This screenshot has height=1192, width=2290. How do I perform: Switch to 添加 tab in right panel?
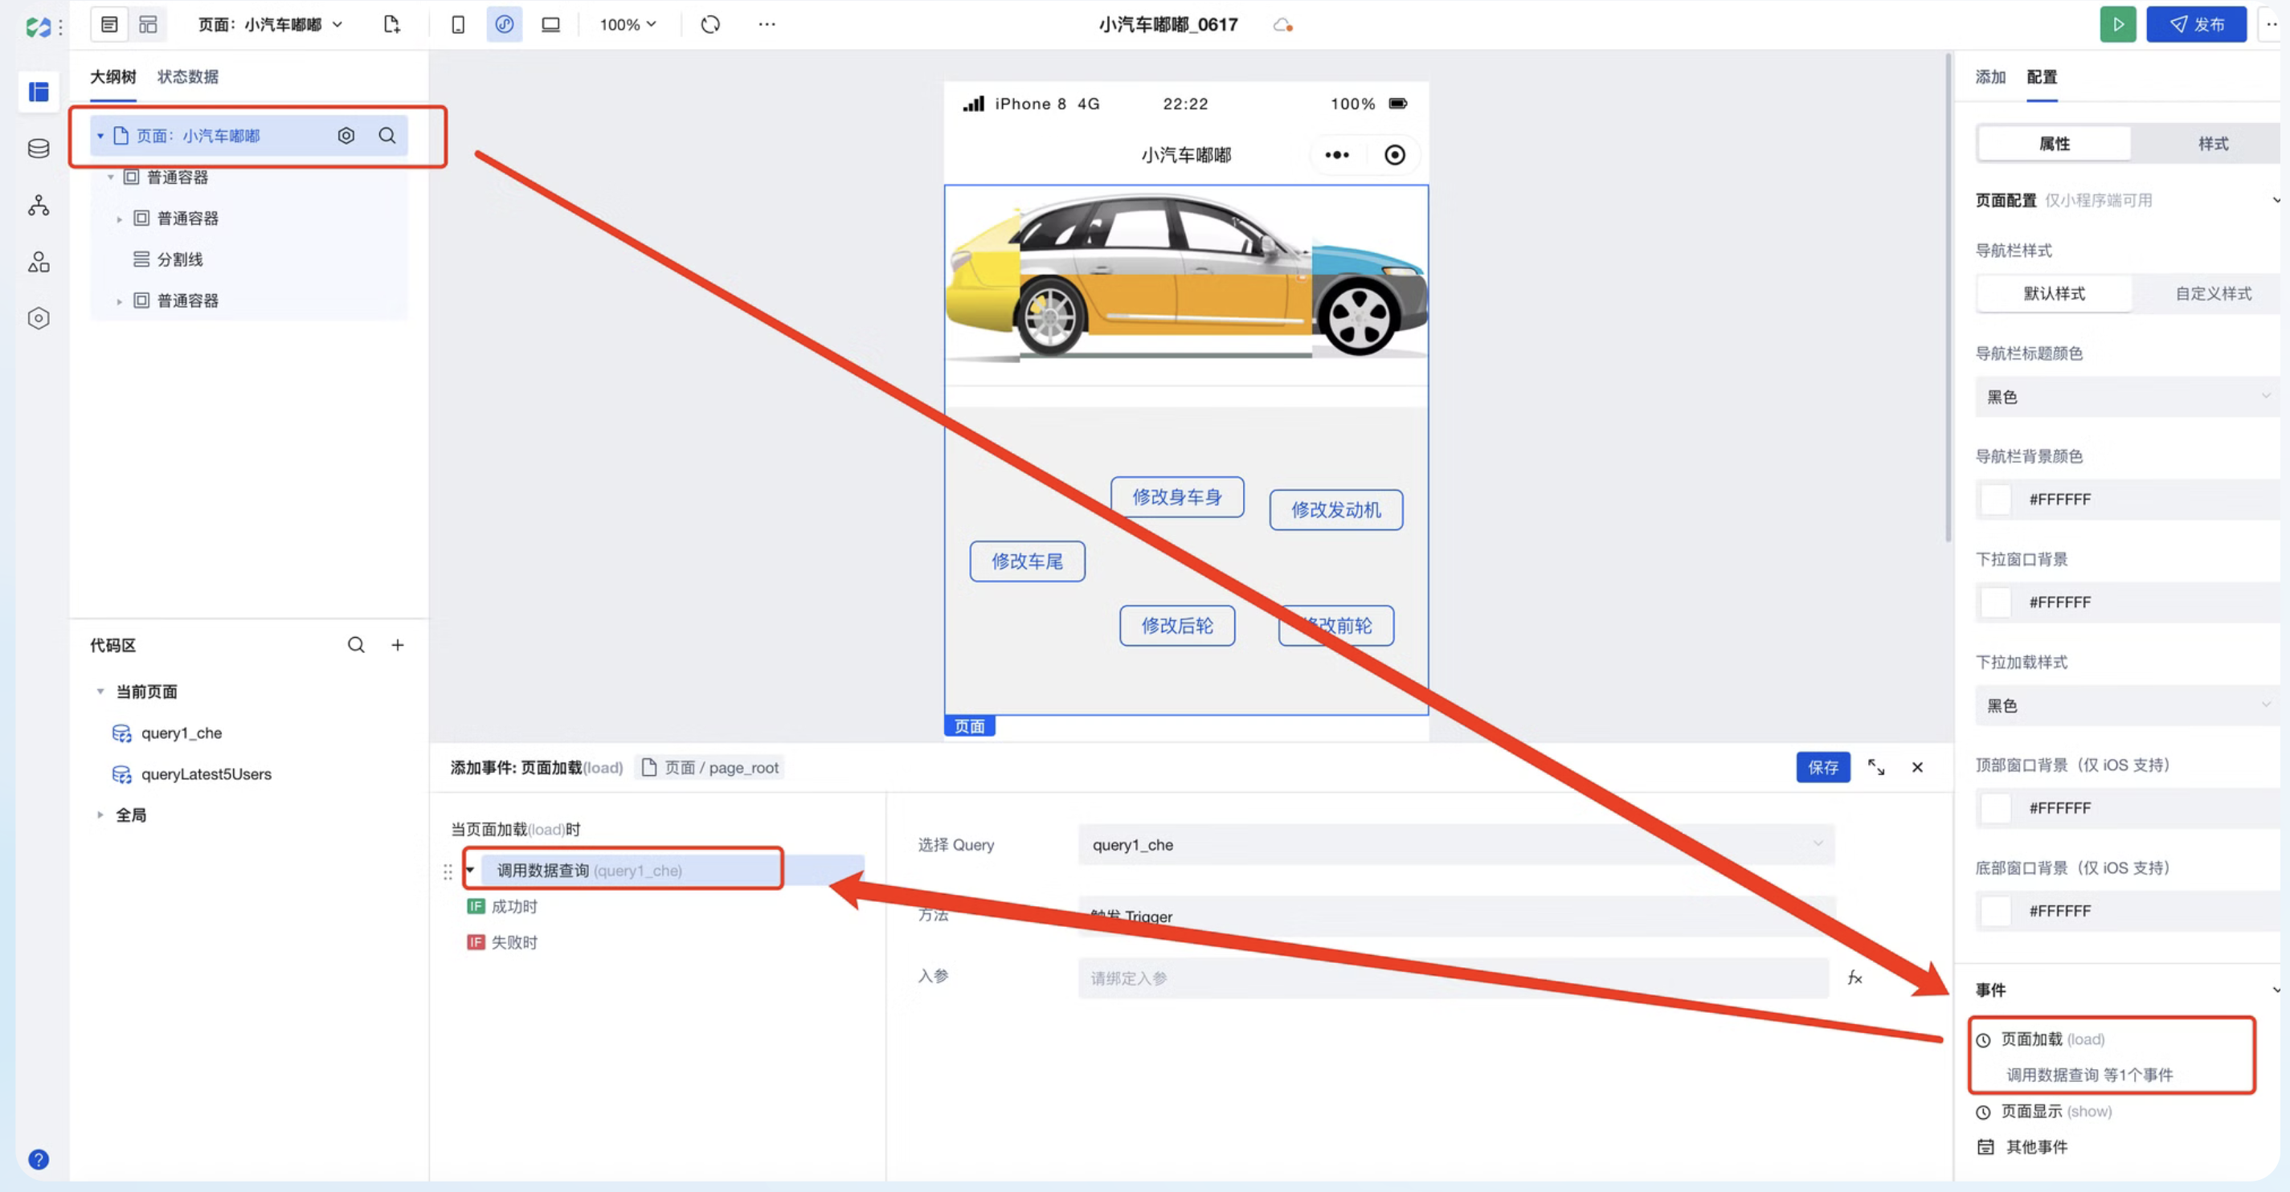(1989, 76)
